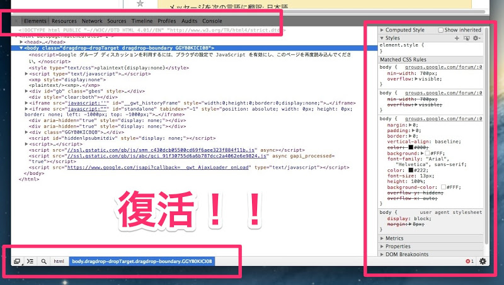Screen dimensions: 504x285
Task: Expand the __gwt_historyFrame iframe node
Action: pyautogui.click(x=26, y=103)
